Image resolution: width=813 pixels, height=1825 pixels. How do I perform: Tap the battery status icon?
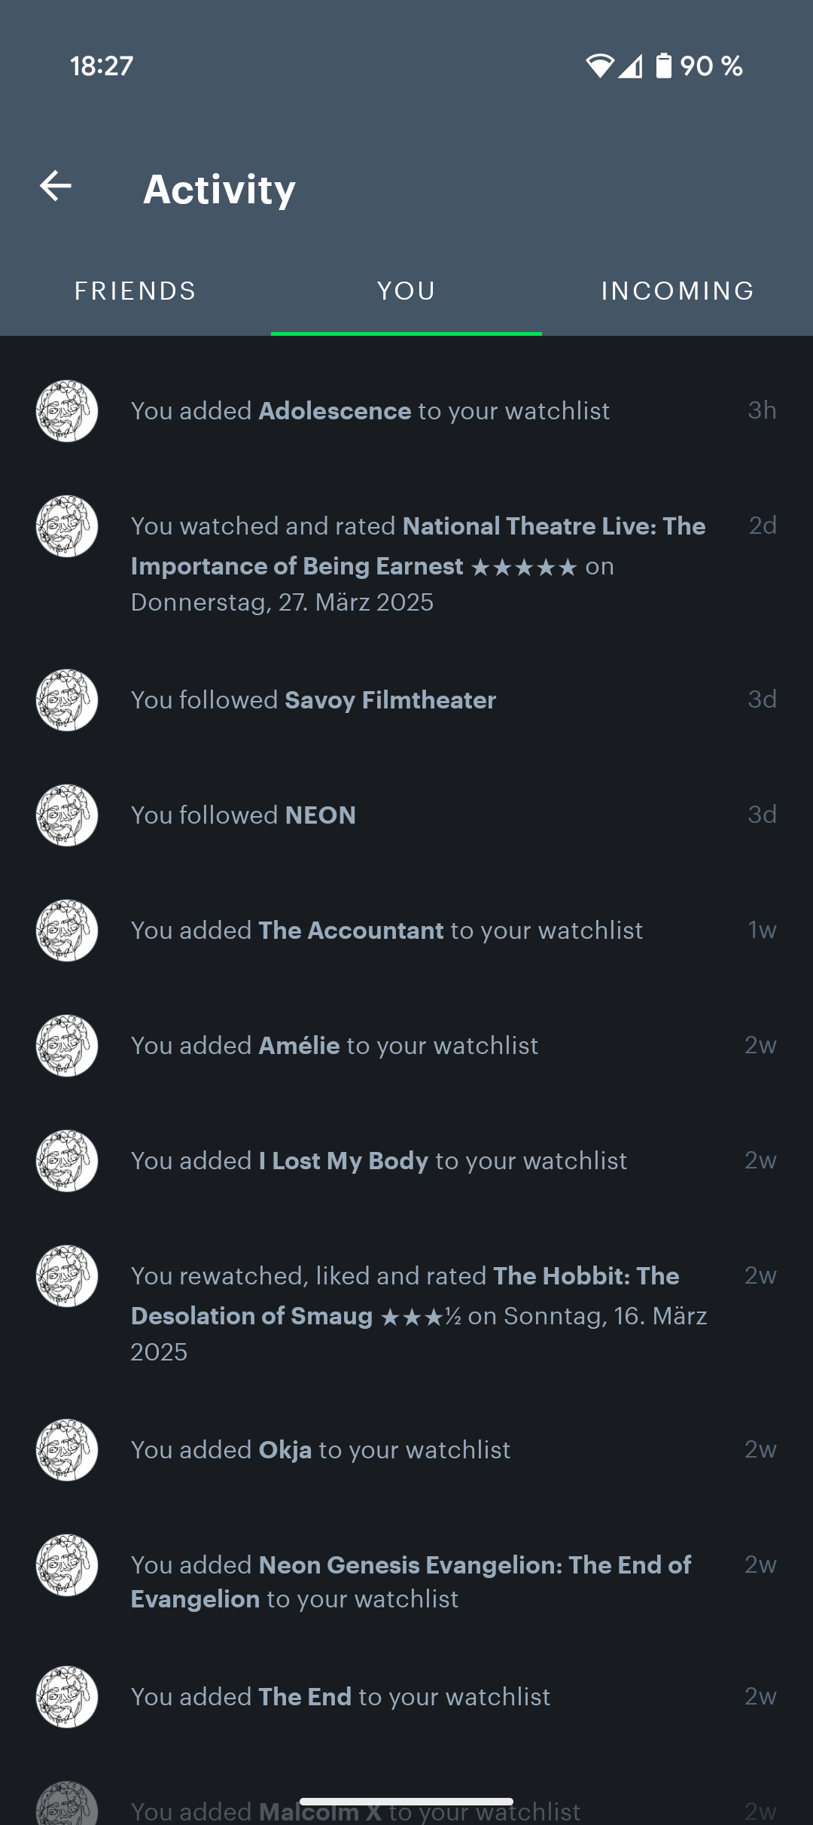(663, 66)
